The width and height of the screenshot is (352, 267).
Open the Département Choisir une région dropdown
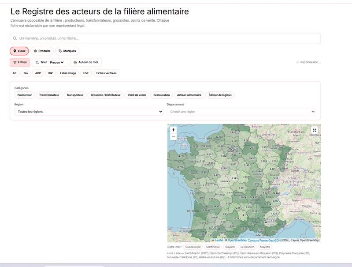241,112
